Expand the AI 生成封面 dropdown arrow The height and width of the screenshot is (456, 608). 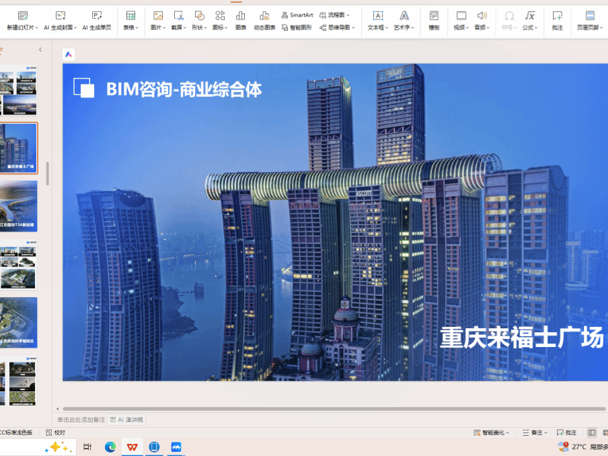[75, 28]
